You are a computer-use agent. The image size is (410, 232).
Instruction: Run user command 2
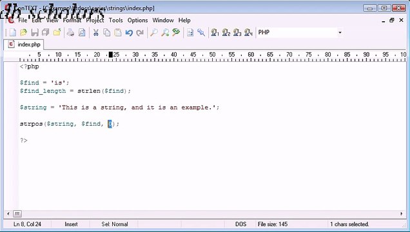226,32
